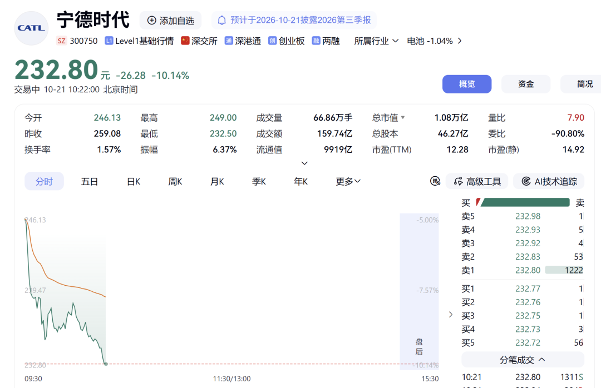Open AI技术追踪 tracking
Screen dimensions: 601x388
pos(549,181)
